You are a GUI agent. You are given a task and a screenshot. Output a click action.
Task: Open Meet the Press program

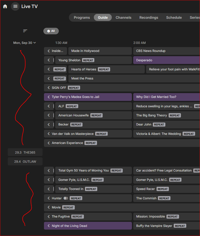click(134, 79)
